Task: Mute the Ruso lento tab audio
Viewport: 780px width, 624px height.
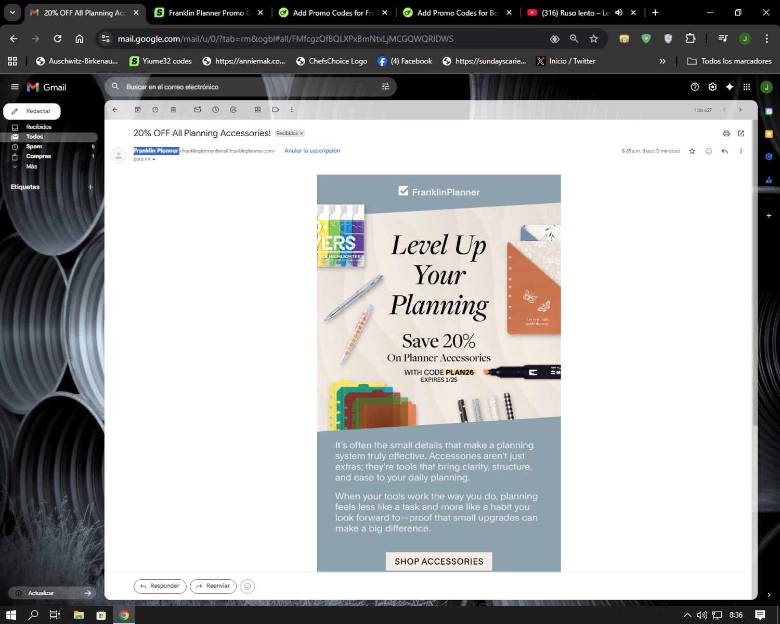Action: (x=619, y=12)
